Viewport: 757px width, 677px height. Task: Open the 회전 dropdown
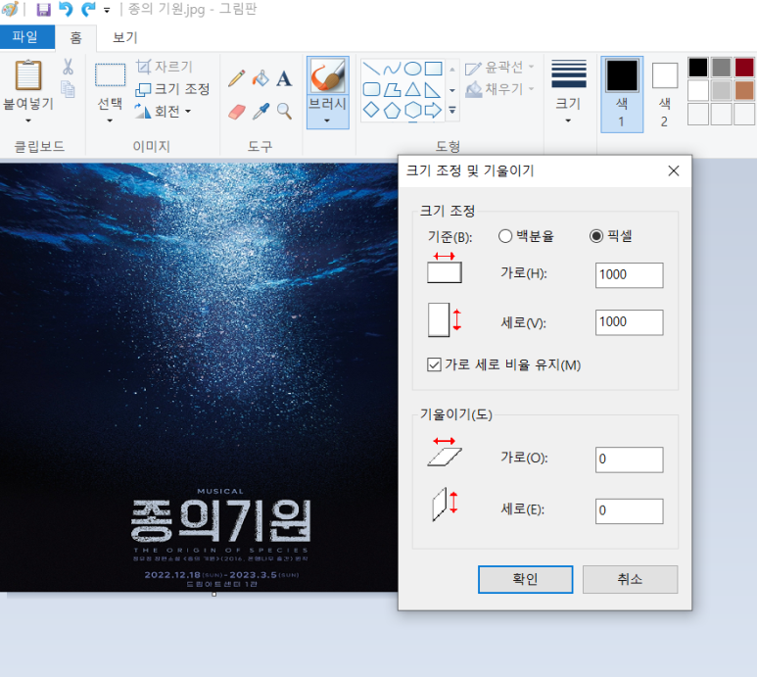(x=164, y=112)
